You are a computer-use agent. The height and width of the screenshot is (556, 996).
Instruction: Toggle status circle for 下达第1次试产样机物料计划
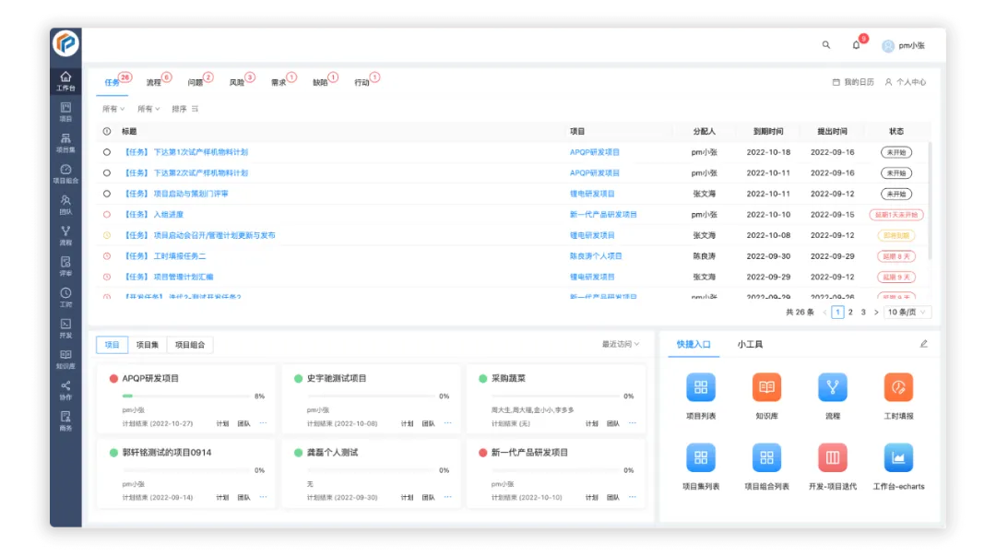pyautogui.click(x=107, y=152)
